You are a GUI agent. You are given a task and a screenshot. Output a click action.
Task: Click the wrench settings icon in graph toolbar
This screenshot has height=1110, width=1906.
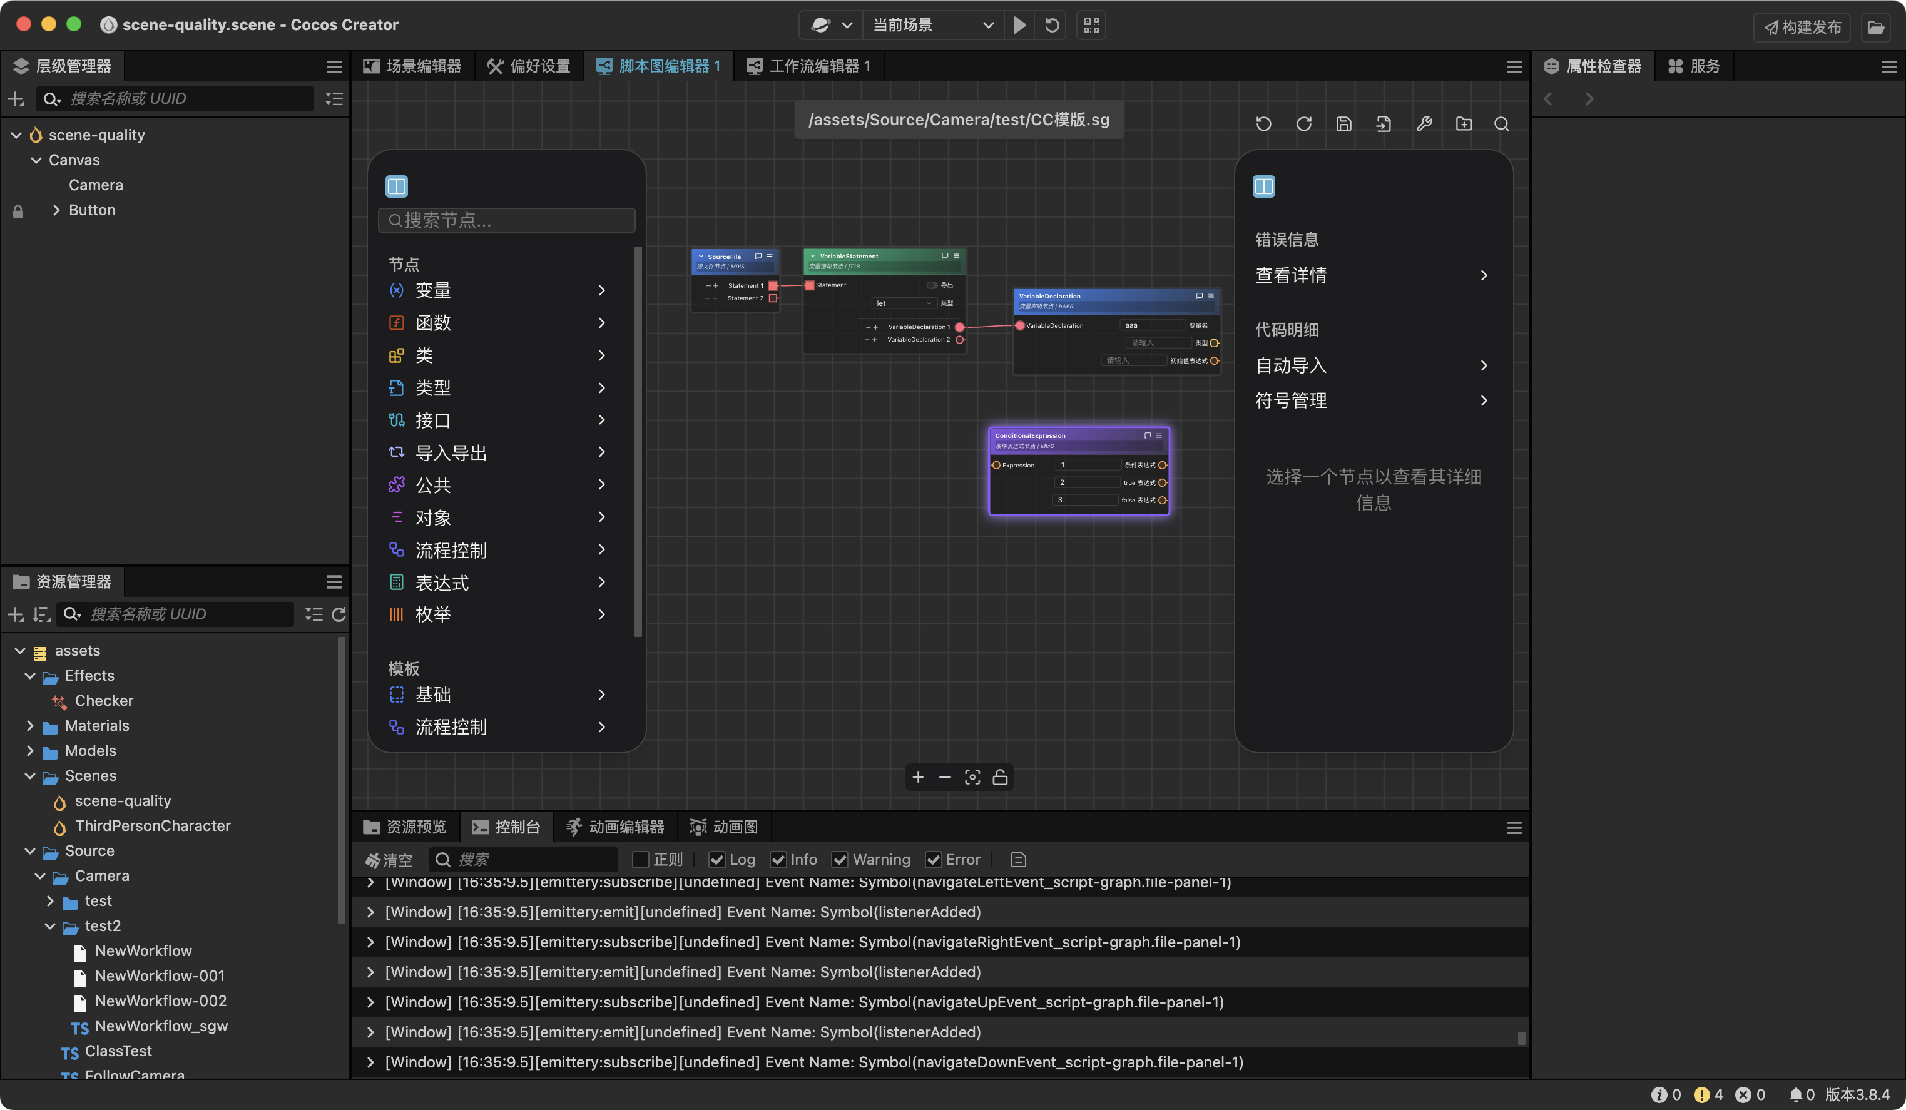tap(1424, 124)
